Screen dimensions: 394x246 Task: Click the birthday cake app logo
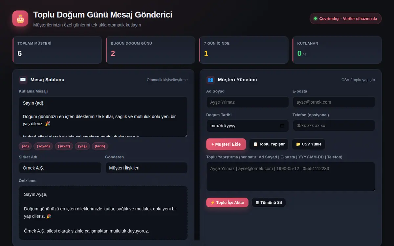tap(20, 18)
